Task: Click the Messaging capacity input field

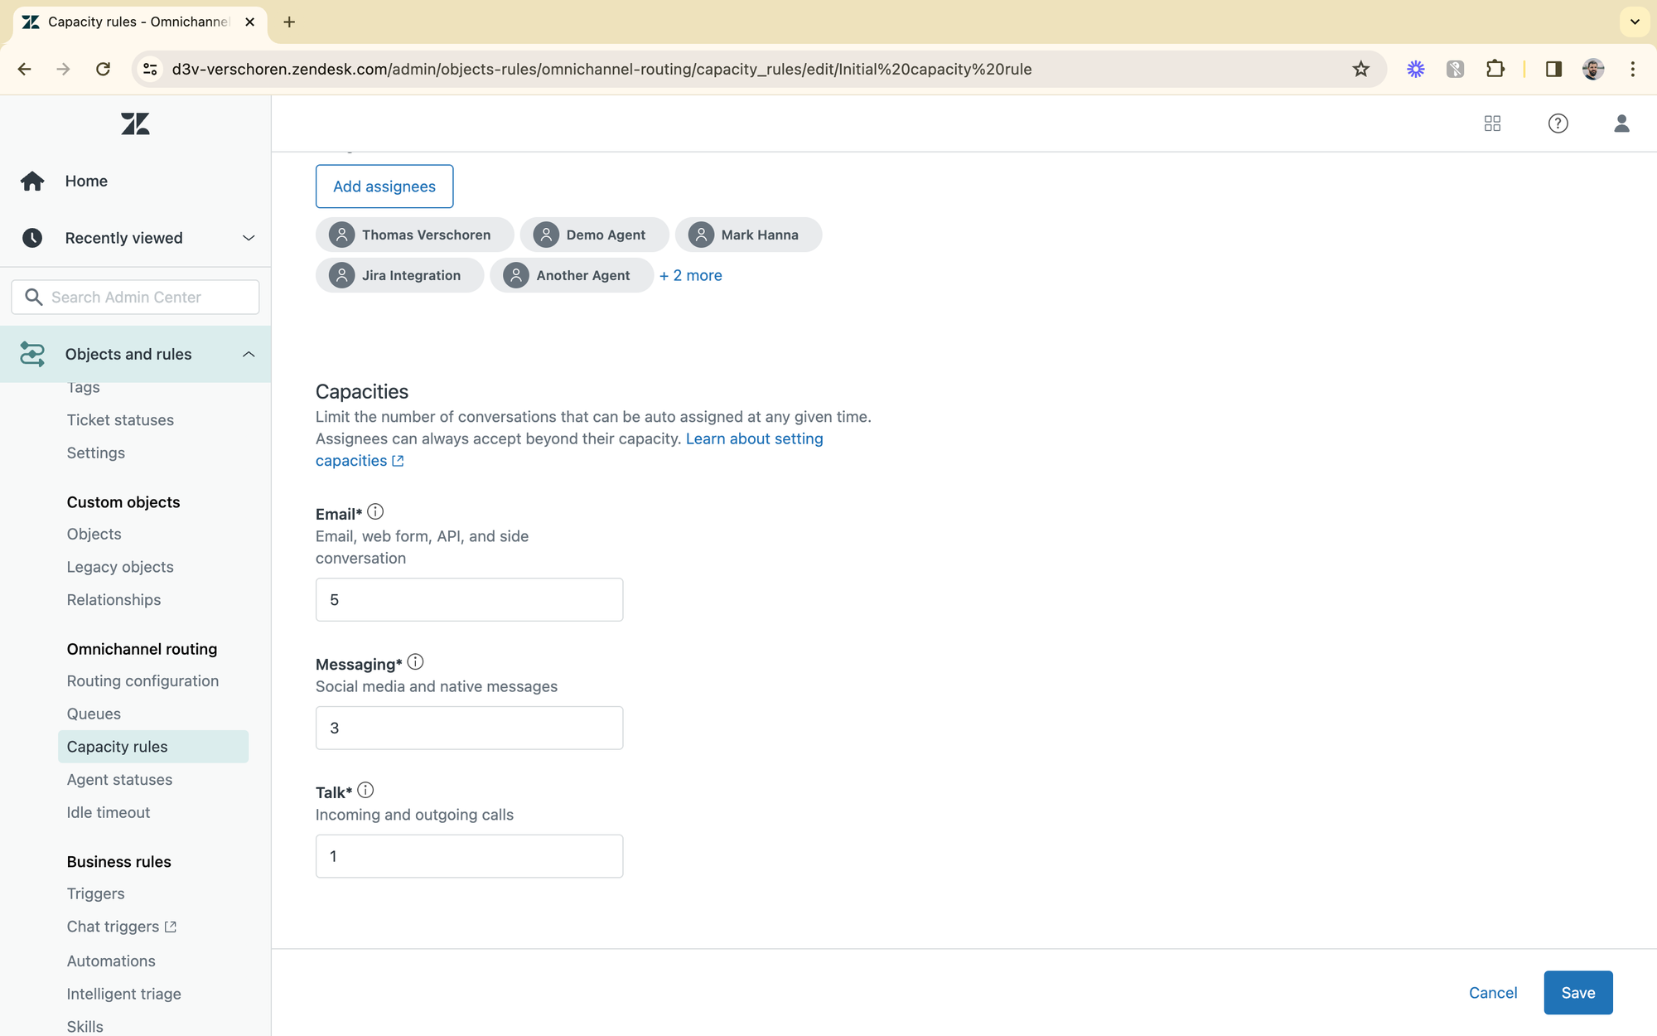Action: pos(469,728)
